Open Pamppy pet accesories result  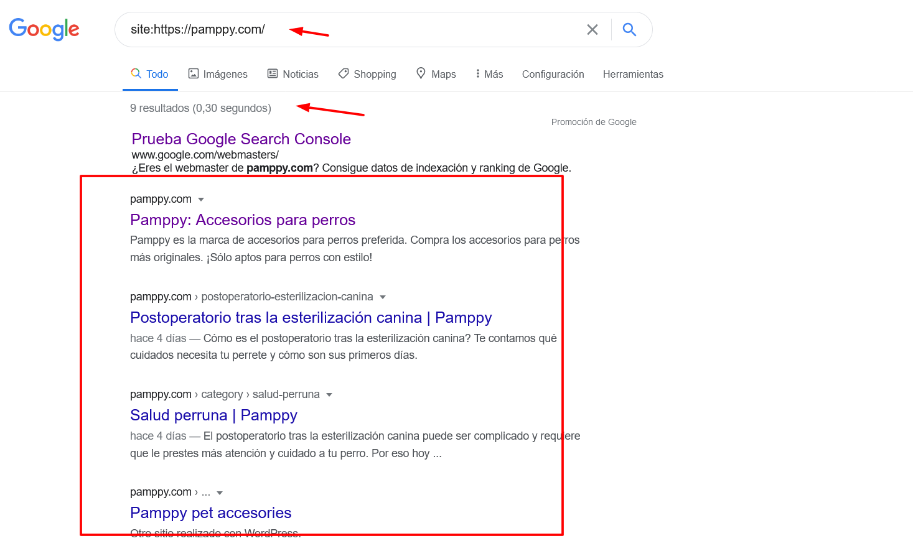pos(211,513)
